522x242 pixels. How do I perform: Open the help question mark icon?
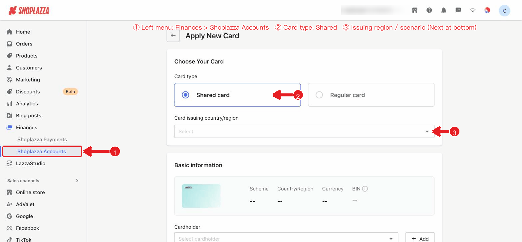coord(429,10)
